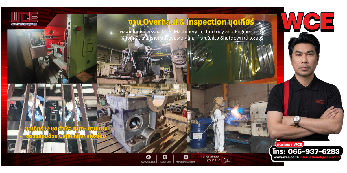Select the workers behind steel bars photo
This screenshot has width=347, height=173.
coord(52,118)
